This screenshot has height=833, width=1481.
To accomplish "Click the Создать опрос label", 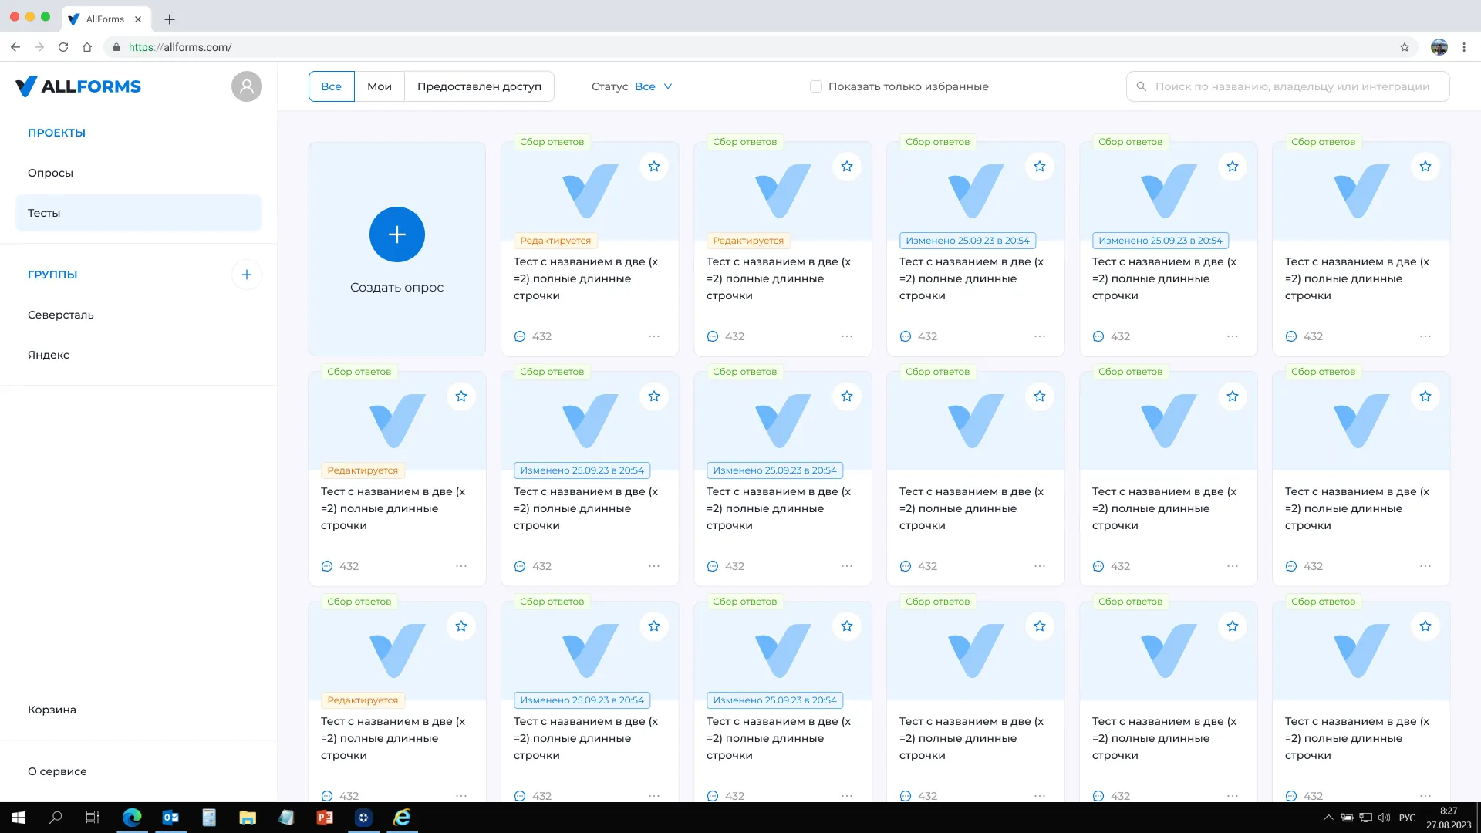I will [x=396, y=287].
